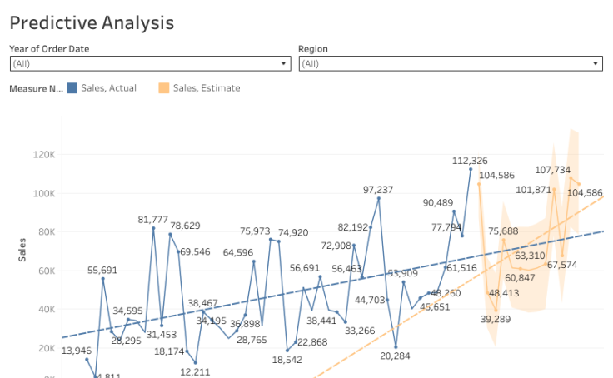Click the orange Sales, Estimate color swatch

[x=164, y=87]
